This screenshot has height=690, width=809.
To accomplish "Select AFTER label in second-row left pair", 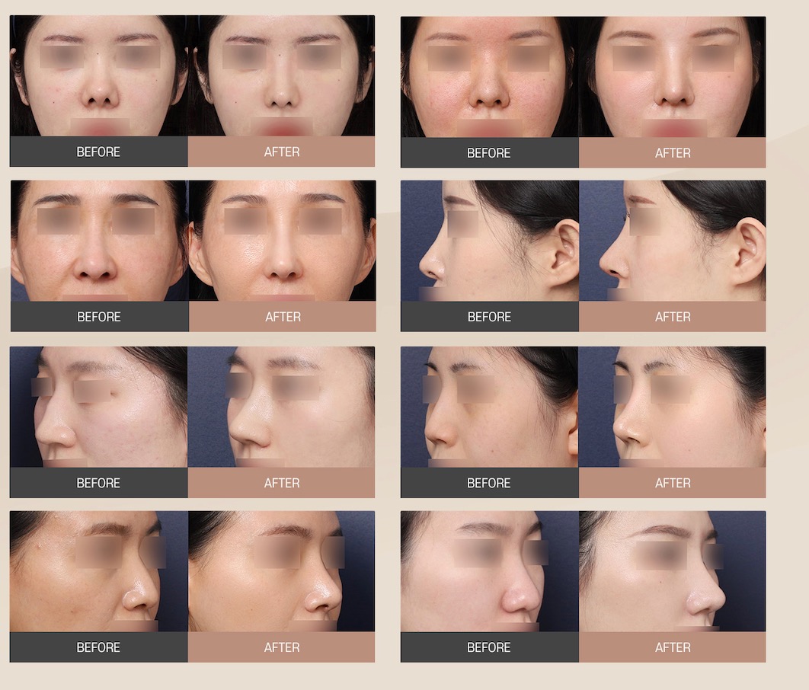I will 282,317.
